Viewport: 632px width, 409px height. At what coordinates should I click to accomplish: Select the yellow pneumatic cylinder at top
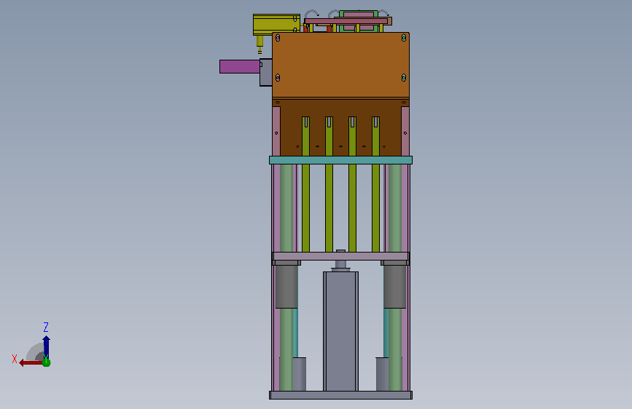pos(276,25)
